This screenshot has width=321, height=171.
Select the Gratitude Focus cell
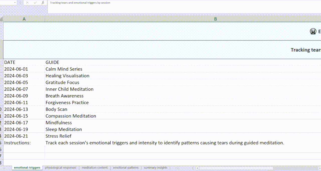[183, 83]
